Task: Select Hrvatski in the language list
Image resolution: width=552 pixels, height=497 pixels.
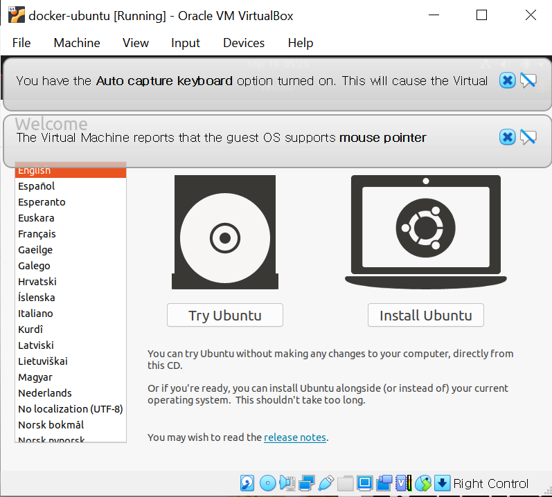Action: (x=71, y=282)
